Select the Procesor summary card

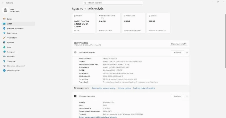[x=84, y=23]
